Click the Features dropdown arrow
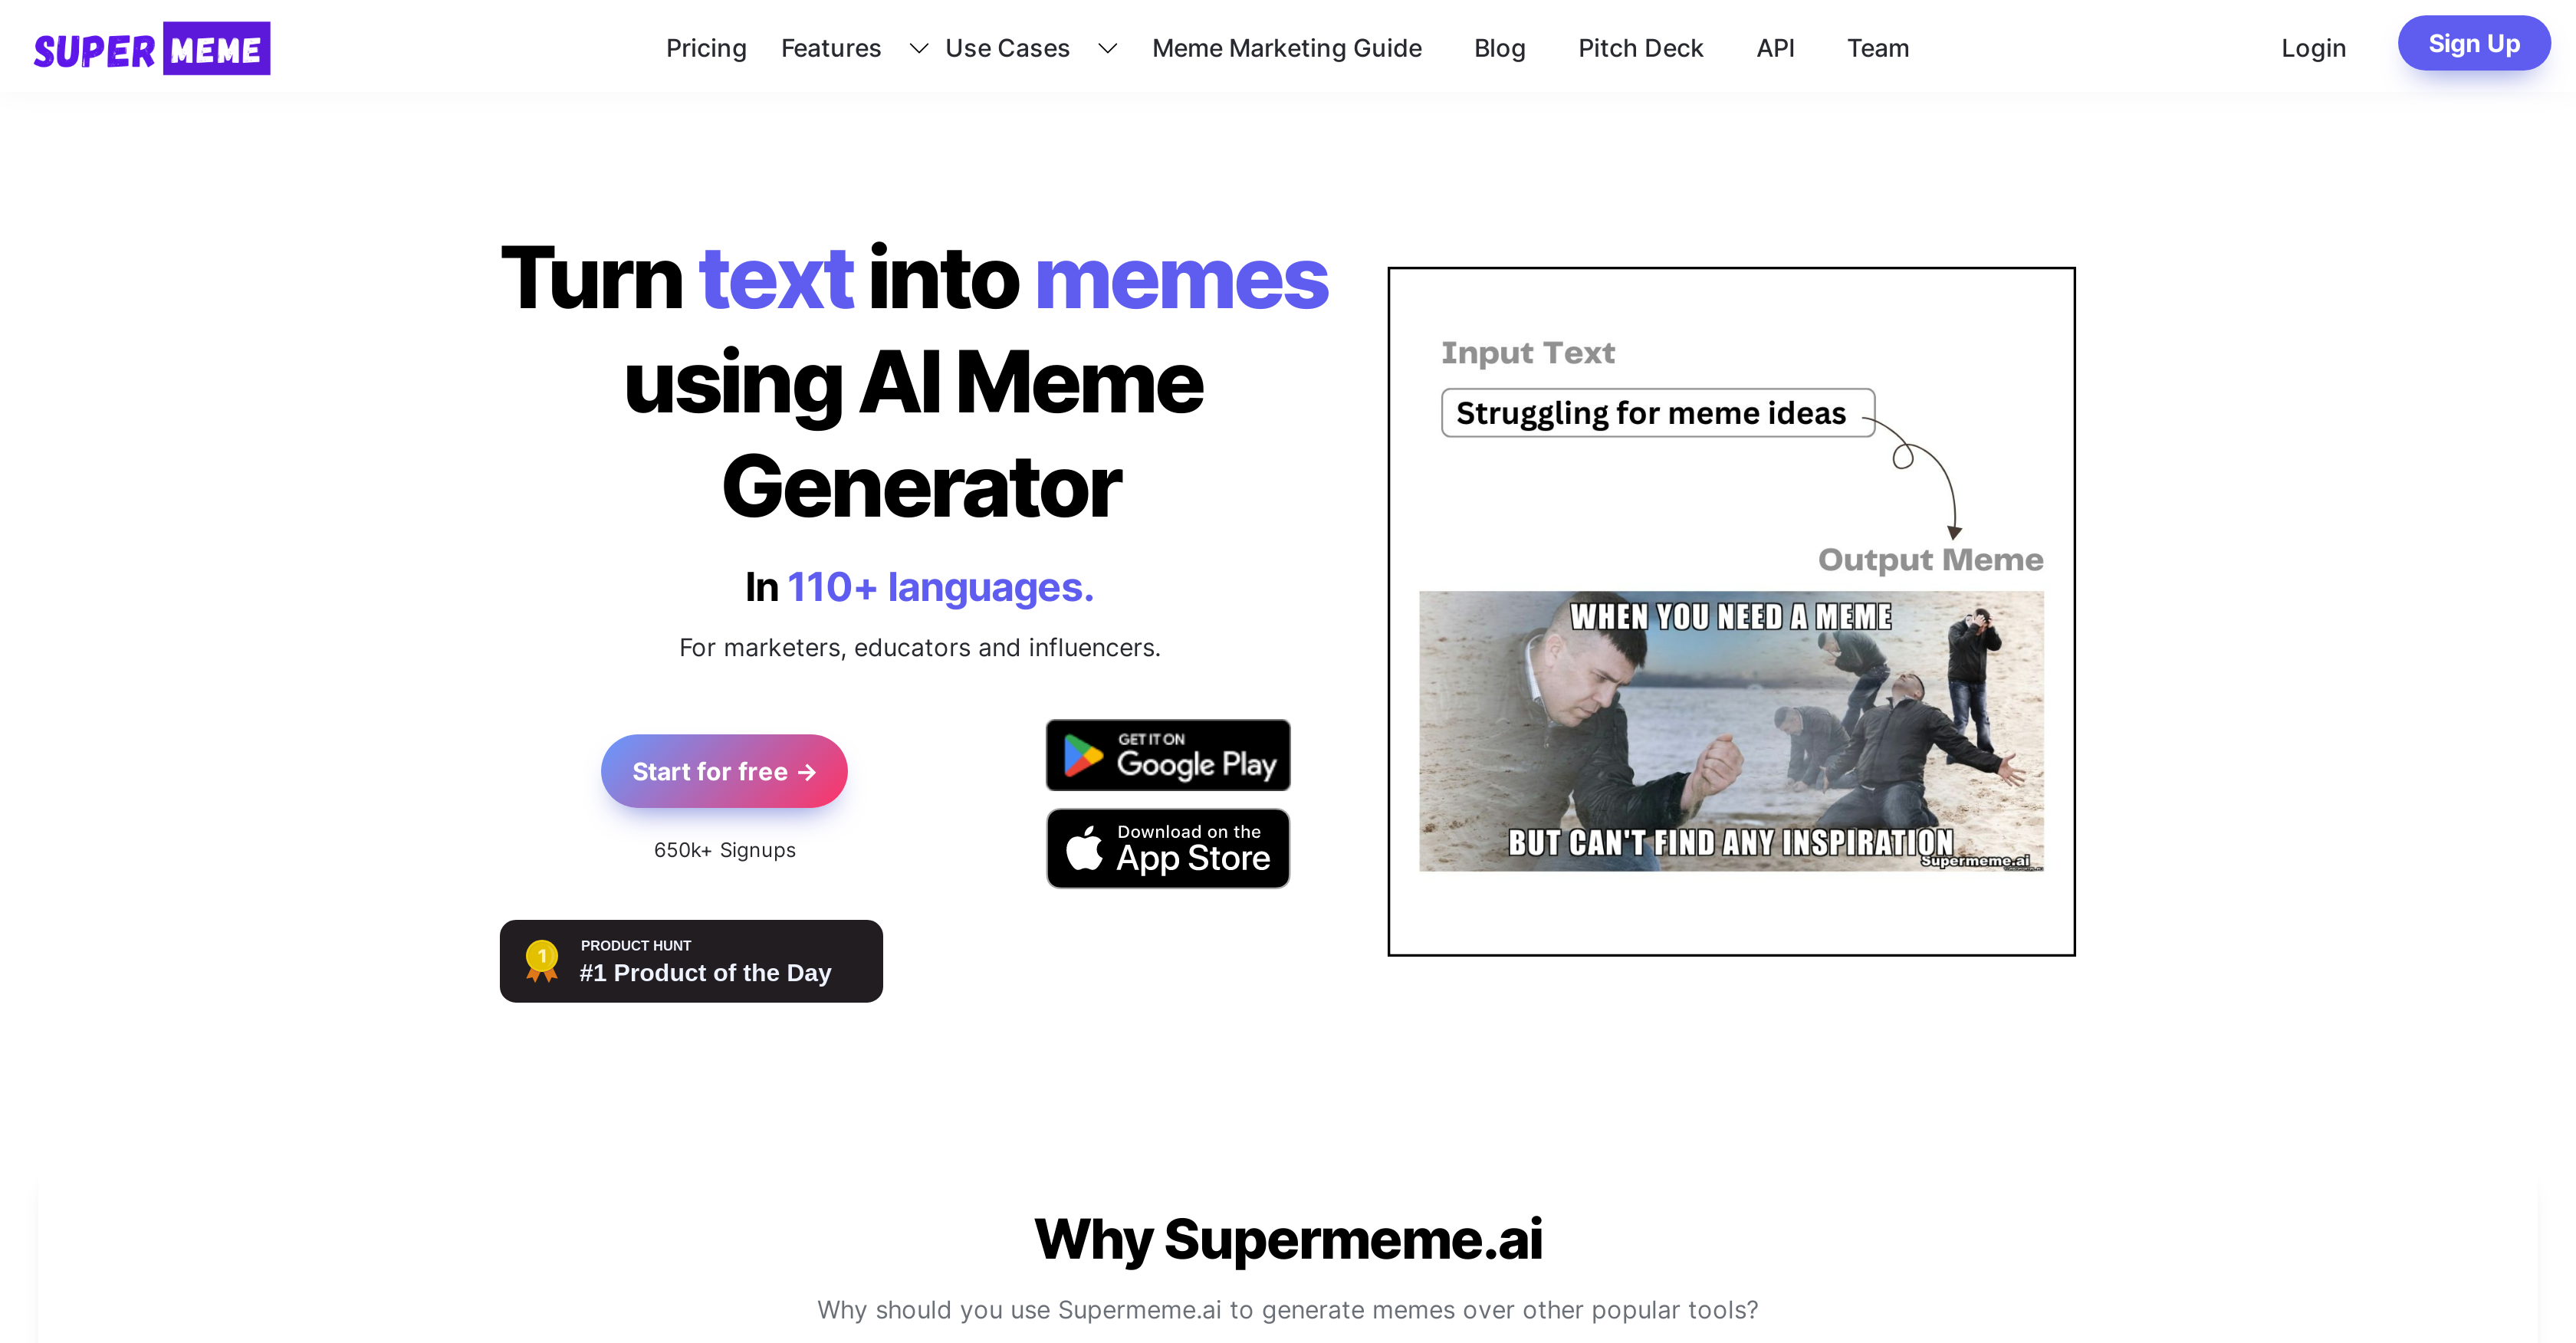 (x=918, y=48)
